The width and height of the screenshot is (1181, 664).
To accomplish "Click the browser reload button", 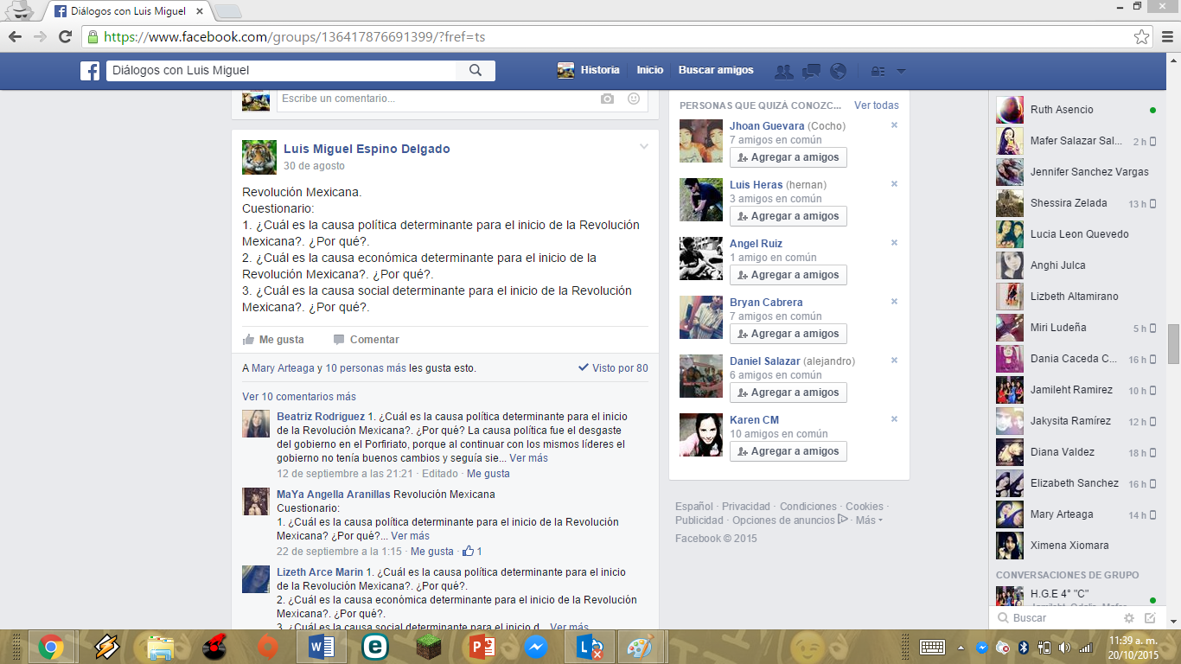I will 65,36.
